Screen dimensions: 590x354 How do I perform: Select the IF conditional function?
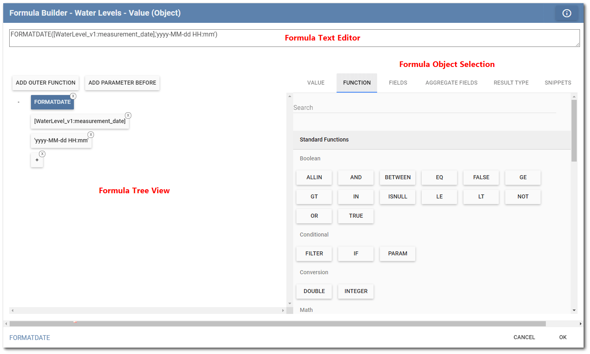(355, 253)
